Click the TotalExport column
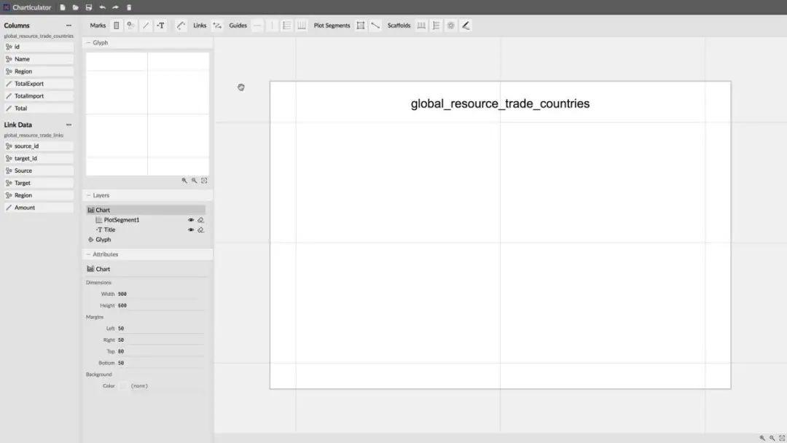This screenshot has width=787, height=443. tap(39, 84)
